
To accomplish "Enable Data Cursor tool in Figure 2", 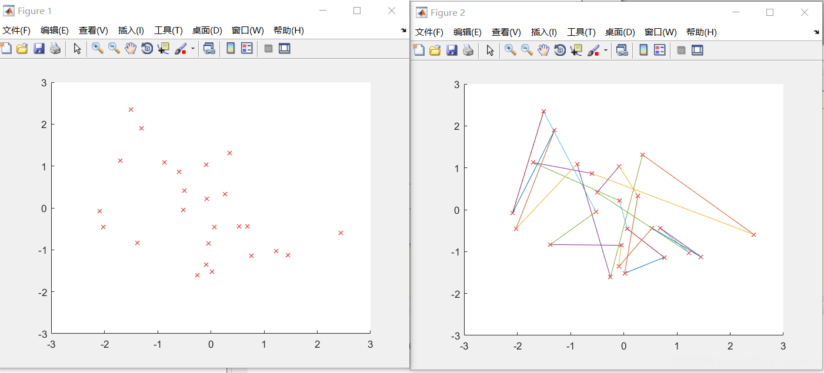I will tap(576, 51).
